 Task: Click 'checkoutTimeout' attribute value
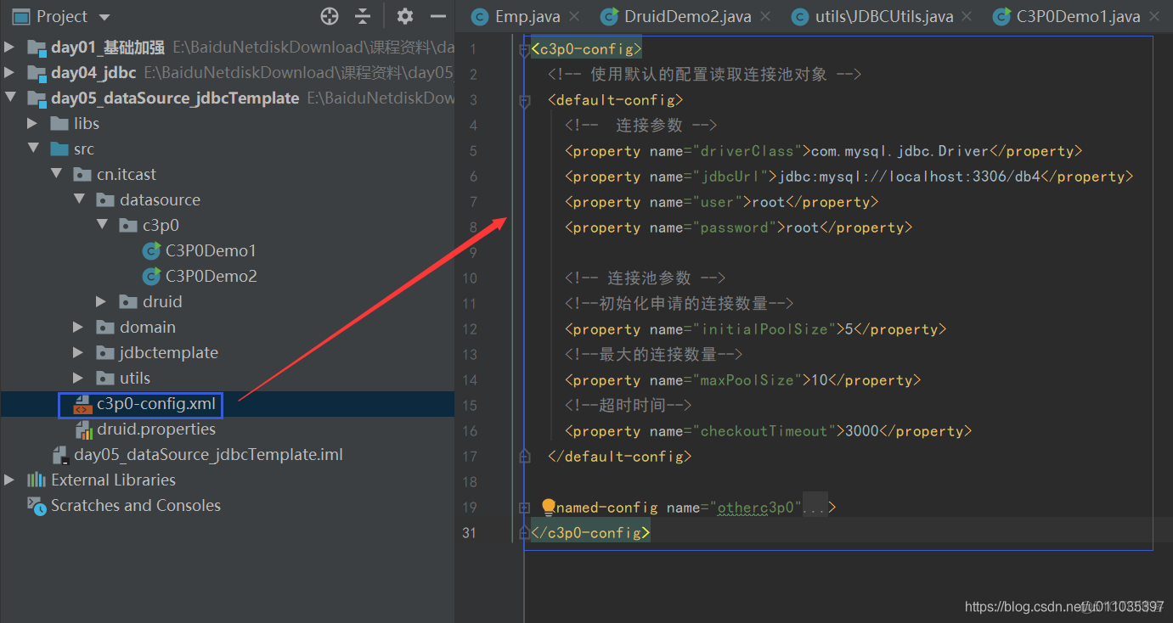764,431
